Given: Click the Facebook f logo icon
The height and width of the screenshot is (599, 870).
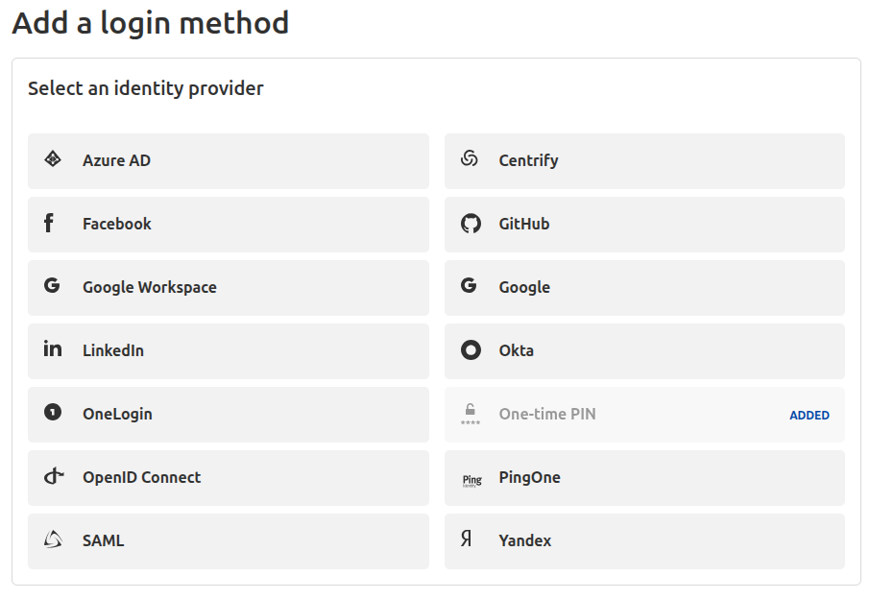Looking at the screenshot, I should pyautogui.click(x=49, y=223).
